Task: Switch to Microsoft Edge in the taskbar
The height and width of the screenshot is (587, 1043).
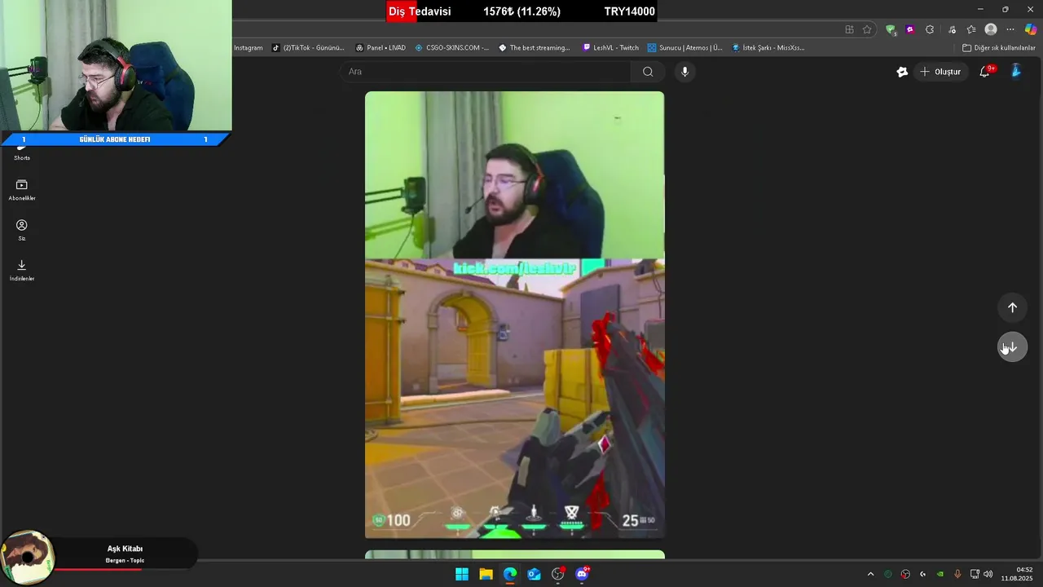Action: coord(510,574)
